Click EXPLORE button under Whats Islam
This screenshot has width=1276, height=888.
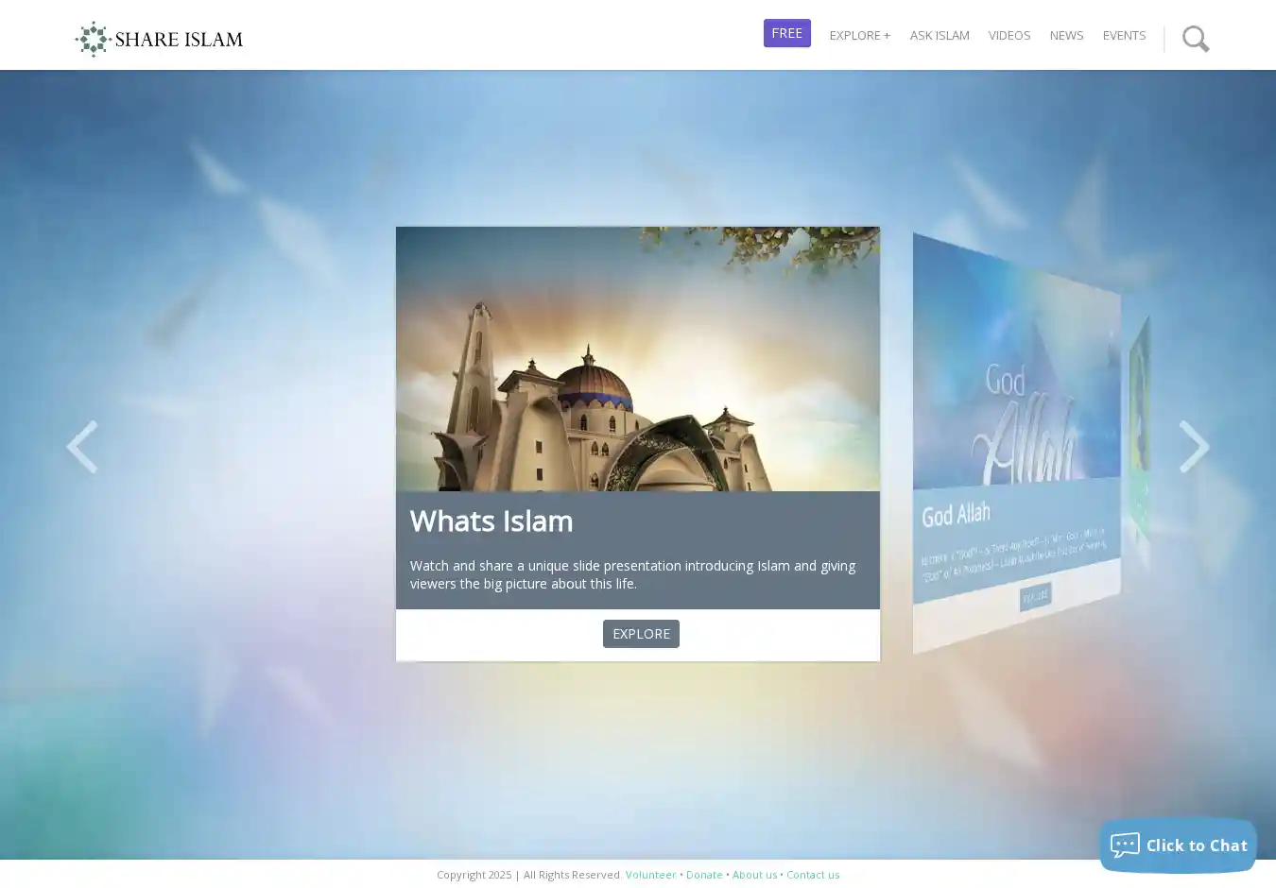pyautogui.click(x=641, y=634)
